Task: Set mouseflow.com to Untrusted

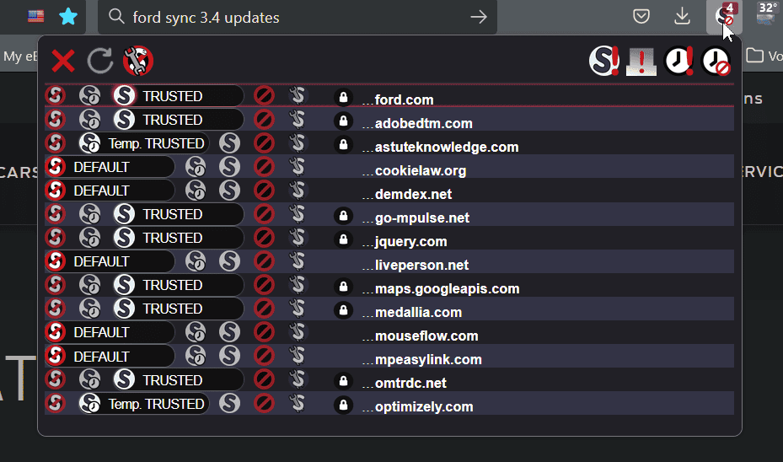Action: click(x=264, y=331)
